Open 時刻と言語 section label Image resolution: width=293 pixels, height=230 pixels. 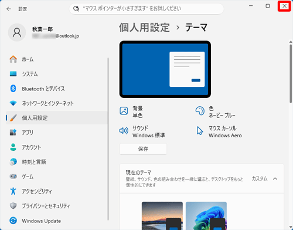[34, 162]
